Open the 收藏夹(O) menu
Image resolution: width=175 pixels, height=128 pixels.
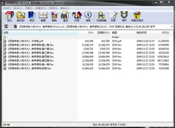click(x=41, y=8)
